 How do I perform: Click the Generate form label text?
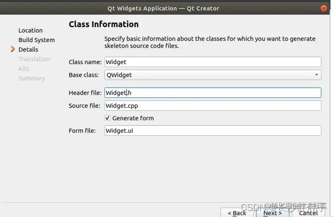pos(133,118)
